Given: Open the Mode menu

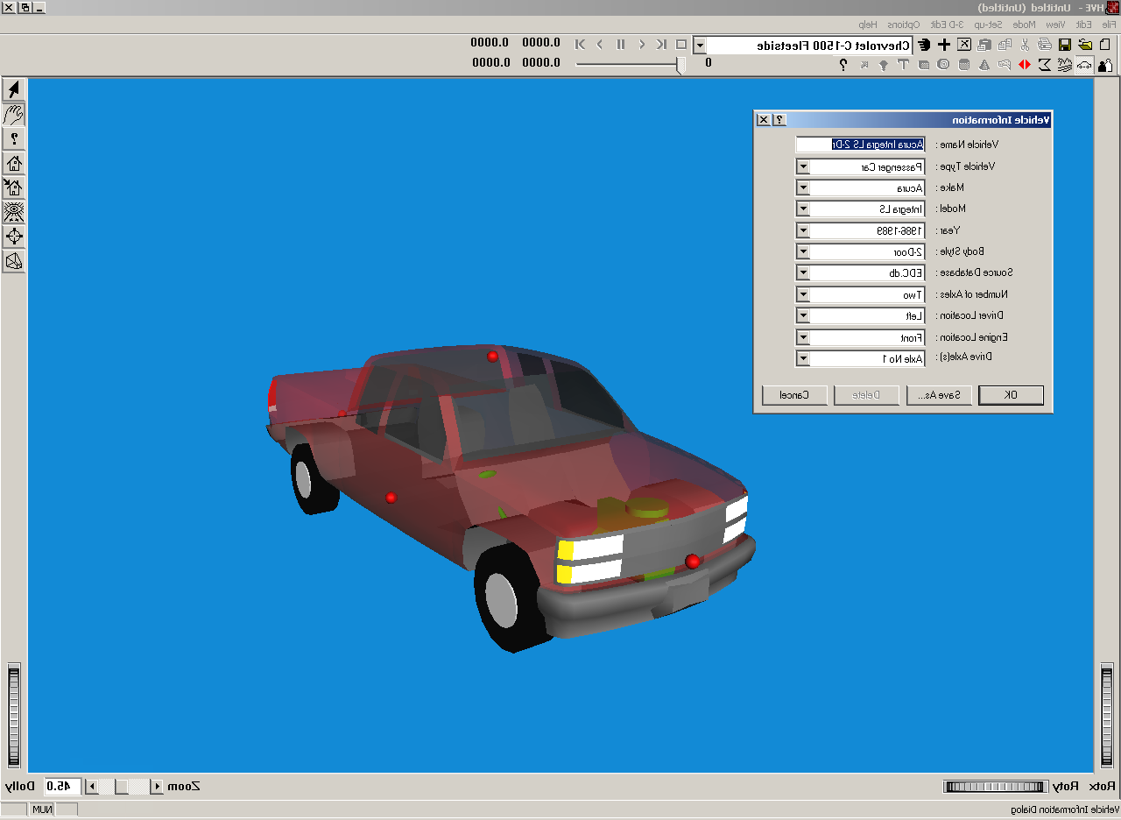Looking at the screenshot, I should click(x=1025, y=25).
